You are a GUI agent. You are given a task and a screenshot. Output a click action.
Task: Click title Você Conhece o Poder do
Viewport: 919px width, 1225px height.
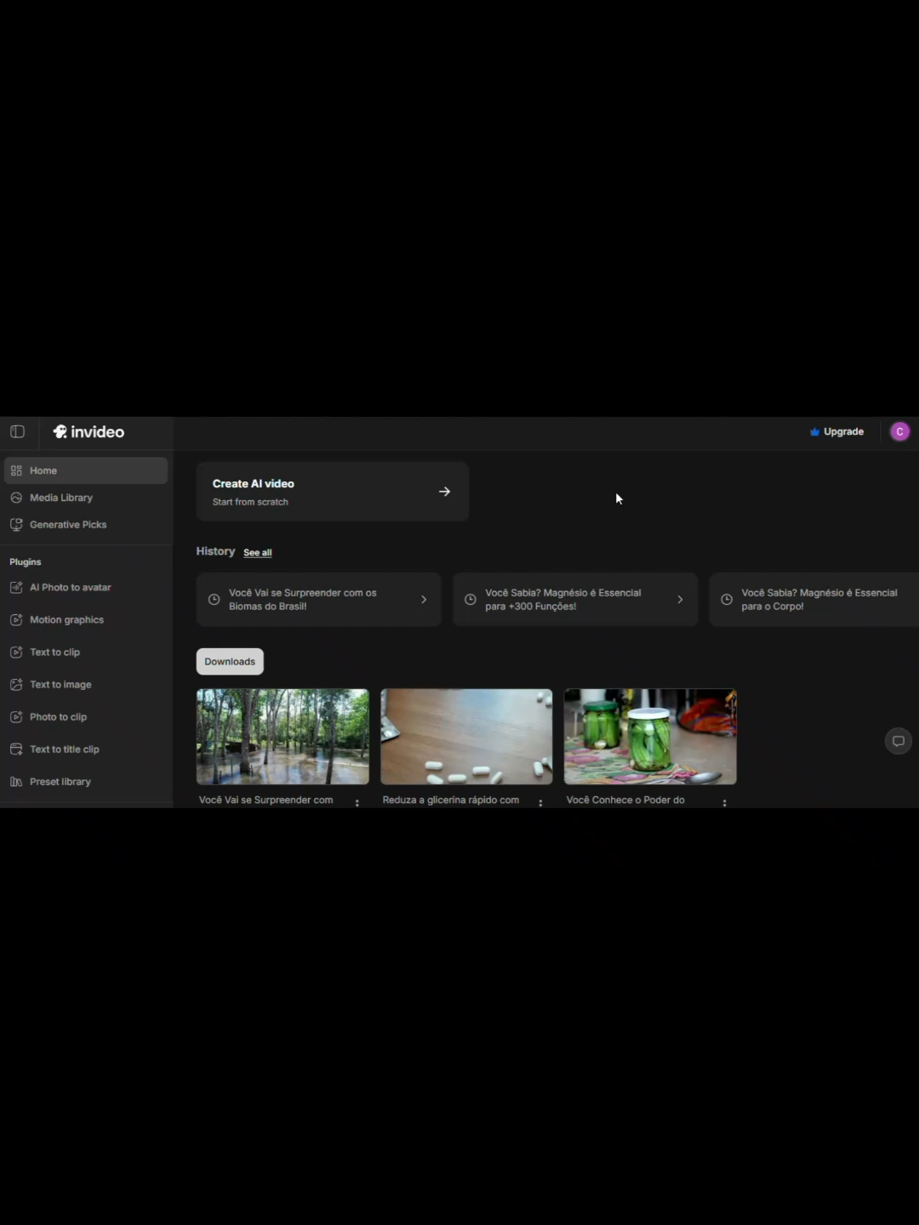click(x=625, y=801)
